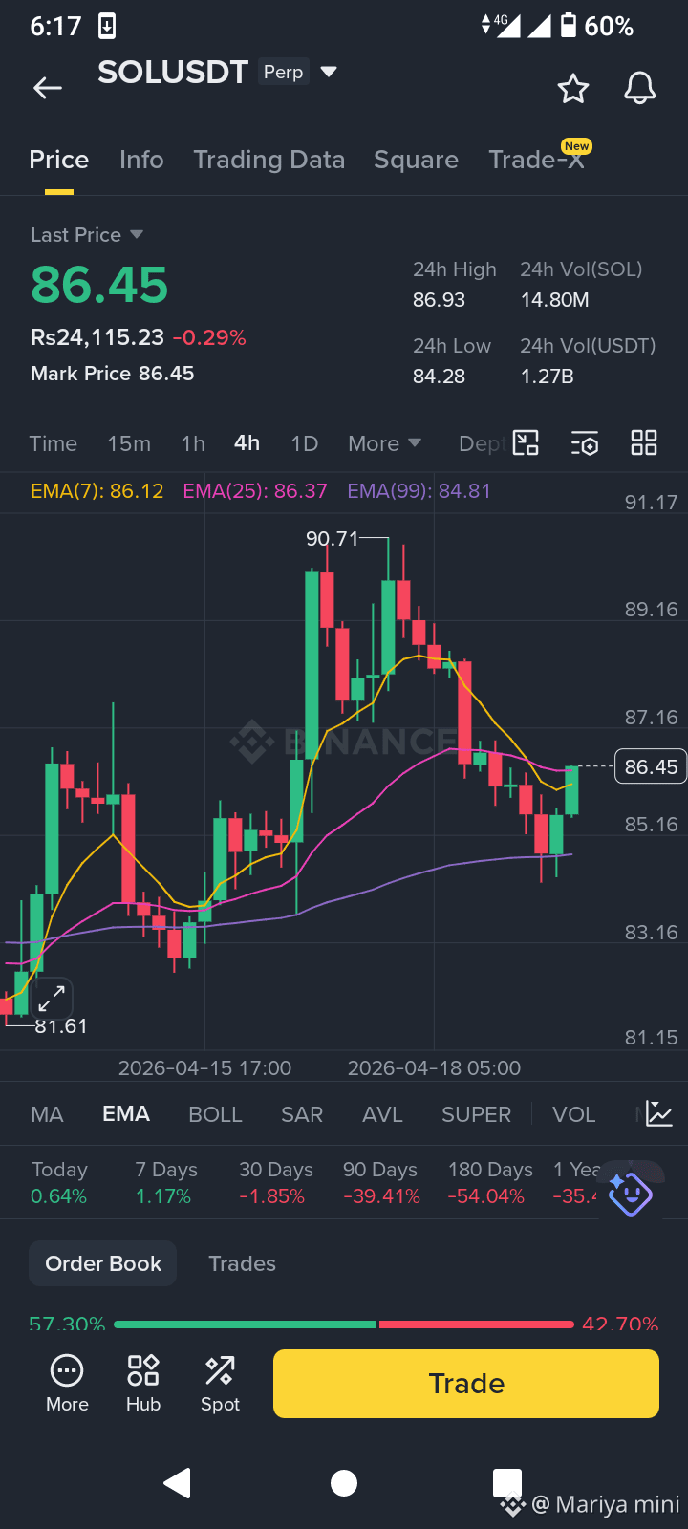The width and height of the screenshot is (688, 1529).
Task: Tap the 24h High value 86.93
Action: click(x=440, y=300)
